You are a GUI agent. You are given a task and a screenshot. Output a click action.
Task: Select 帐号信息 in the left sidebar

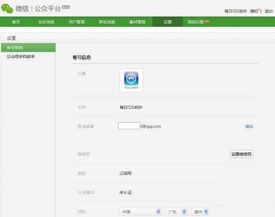tap(29, 48)
